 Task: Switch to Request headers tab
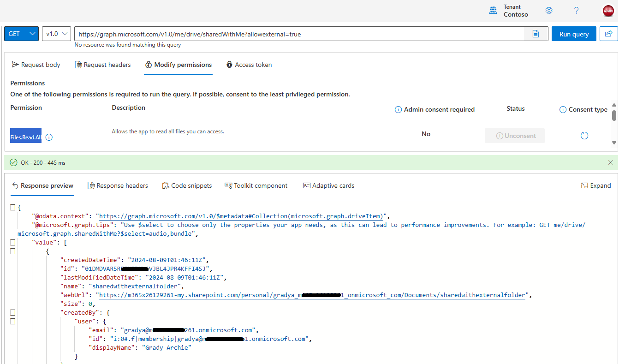(x=103, y=65)
